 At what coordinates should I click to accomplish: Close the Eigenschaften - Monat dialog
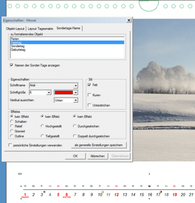tap(129, 21)
